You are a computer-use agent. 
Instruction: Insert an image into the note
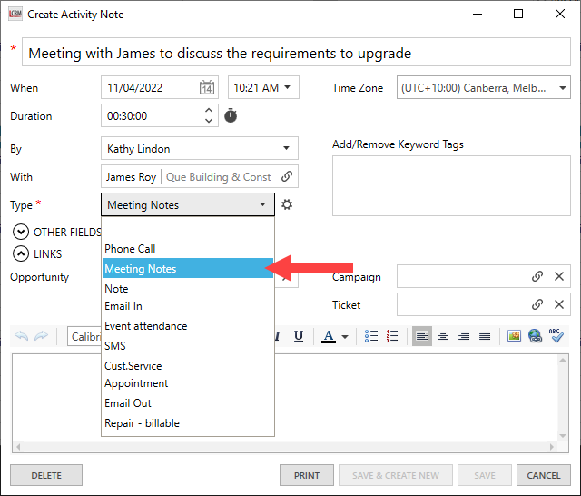click(514, 336)
